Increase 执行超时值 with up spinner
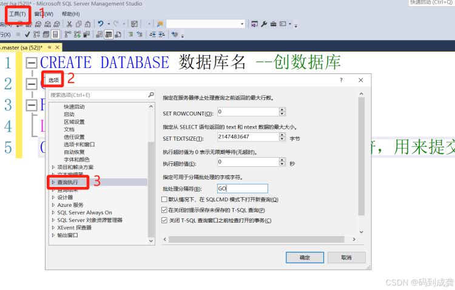The image size is (455, 290). pos(282,160)
